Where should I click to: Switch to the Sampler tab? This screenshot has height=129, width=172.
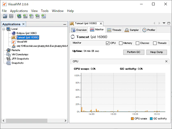point(132,30)
